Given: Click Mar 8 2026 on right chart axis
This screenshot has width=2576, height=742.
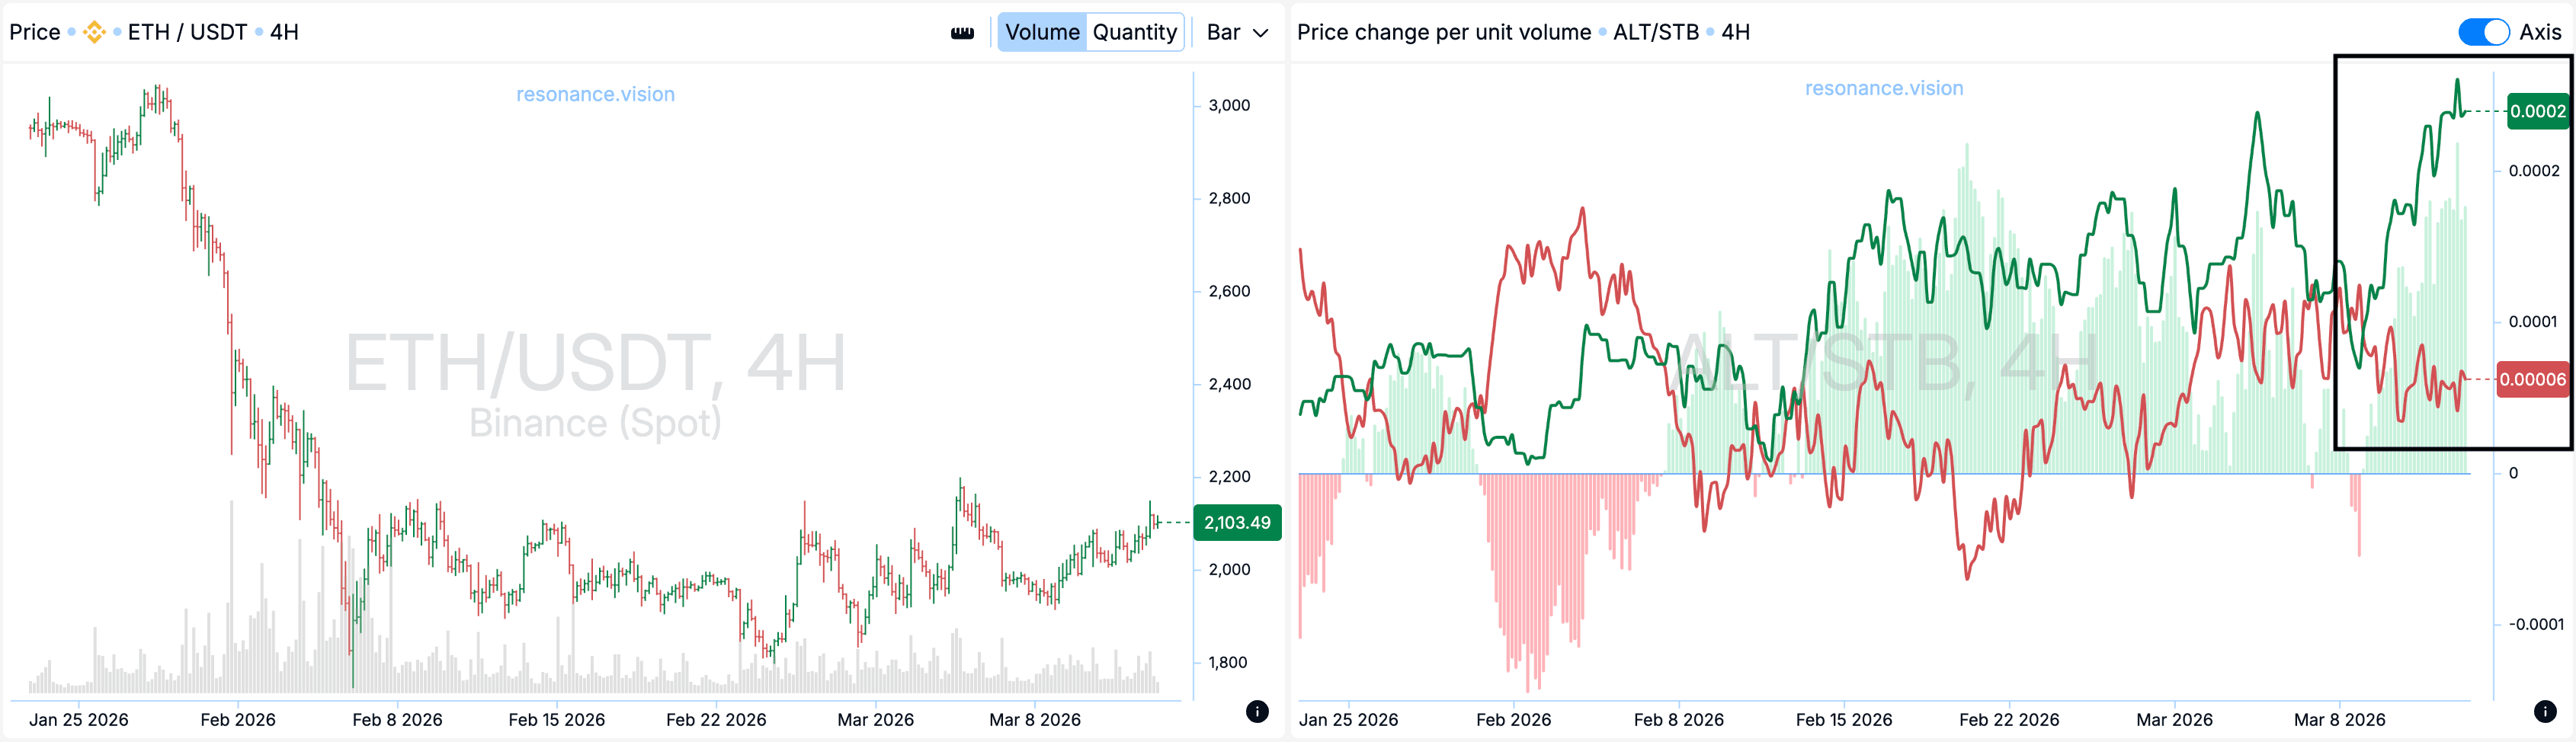Looking at the screenshot, I should click(2339, 719).
